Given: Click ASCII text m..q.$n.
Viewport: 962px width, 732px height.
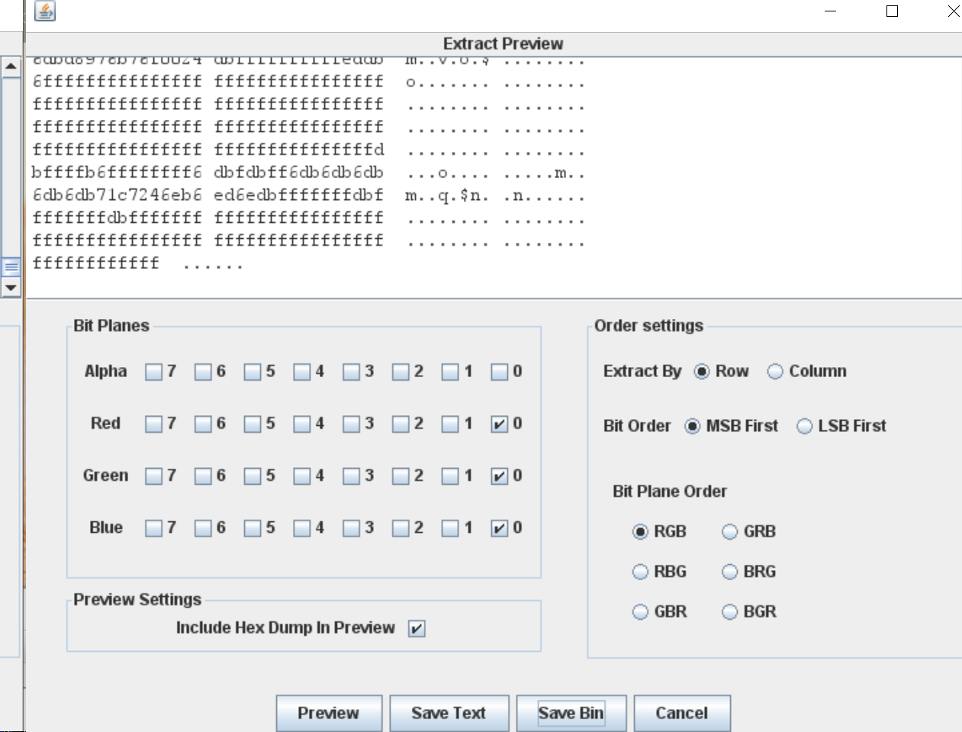Looking at the screenshot, I should tap(446, 196).
